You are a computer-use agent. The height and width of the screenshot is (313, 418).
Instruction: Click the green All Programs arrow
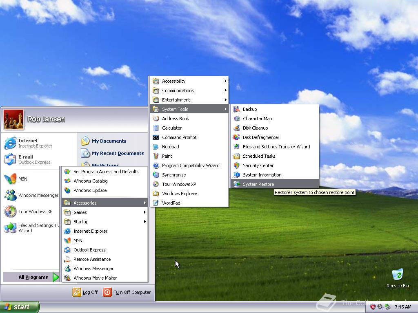click(56, 277)
